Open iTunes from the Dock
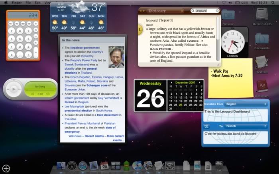The height and width of the screenshot is (174, 279). point(137,166)
